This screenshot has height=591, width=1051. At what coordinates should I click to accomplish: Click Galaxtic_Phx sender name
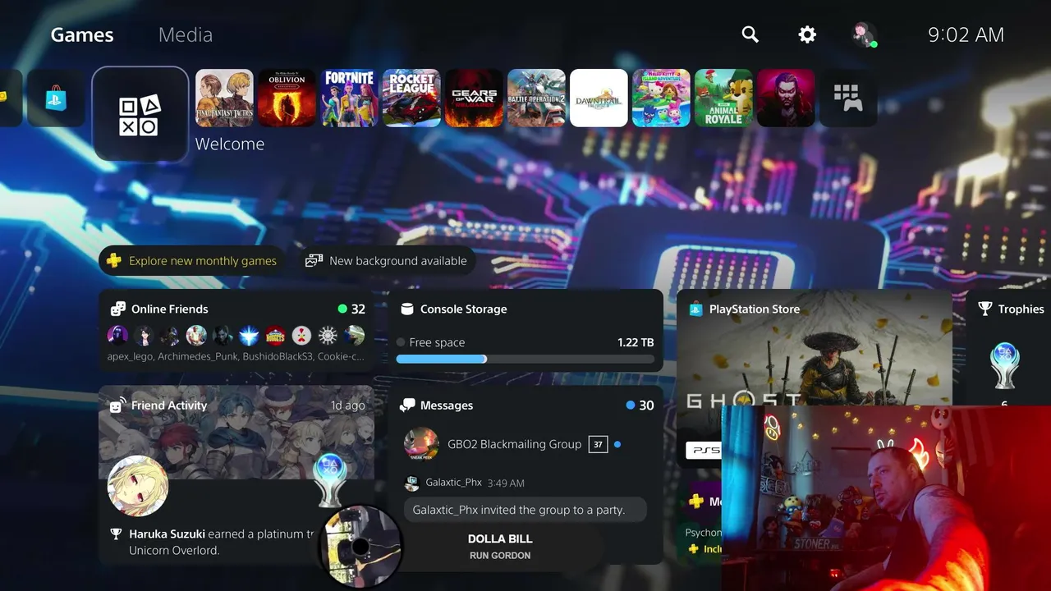click(453, 483)
